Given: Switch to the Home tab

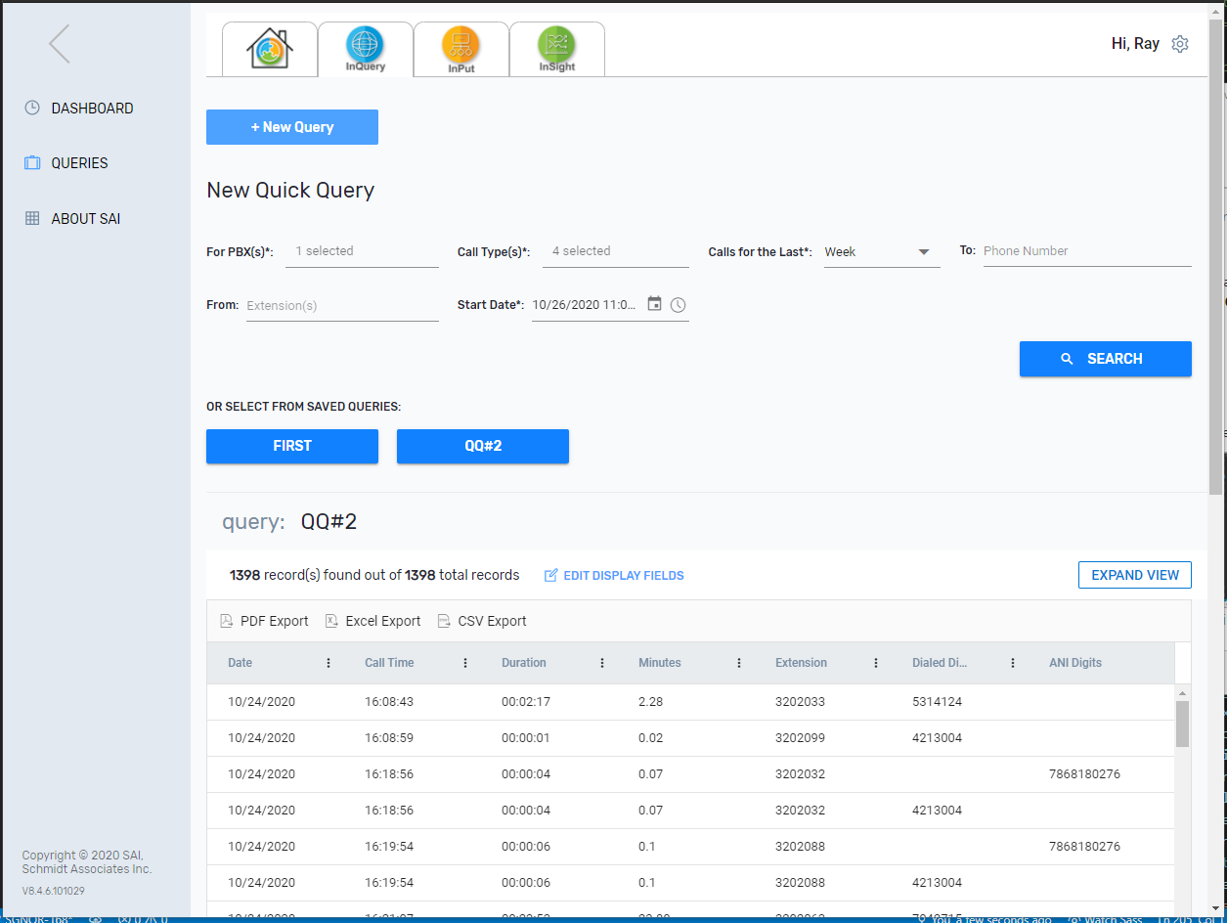Looking at the screenshot, I should pos(270,48).
